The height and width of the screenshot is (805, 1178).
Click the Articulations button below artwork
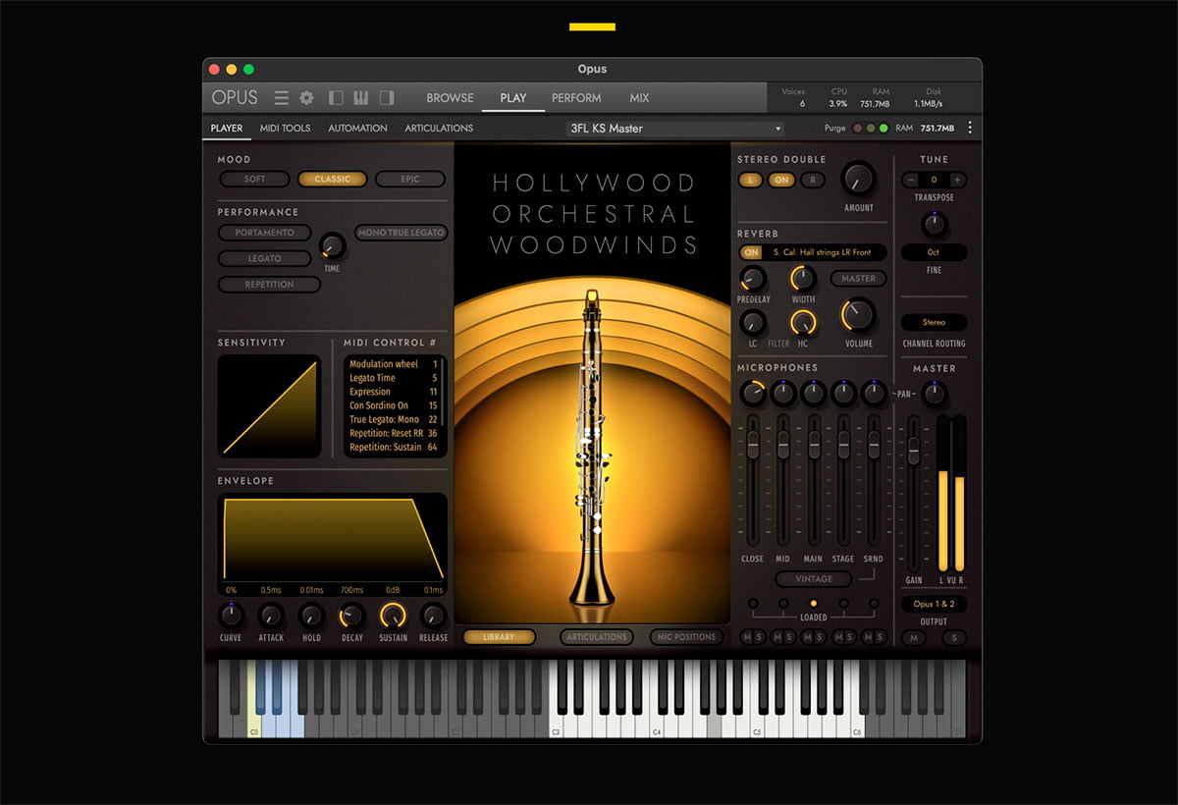click(x=596, y=637)
